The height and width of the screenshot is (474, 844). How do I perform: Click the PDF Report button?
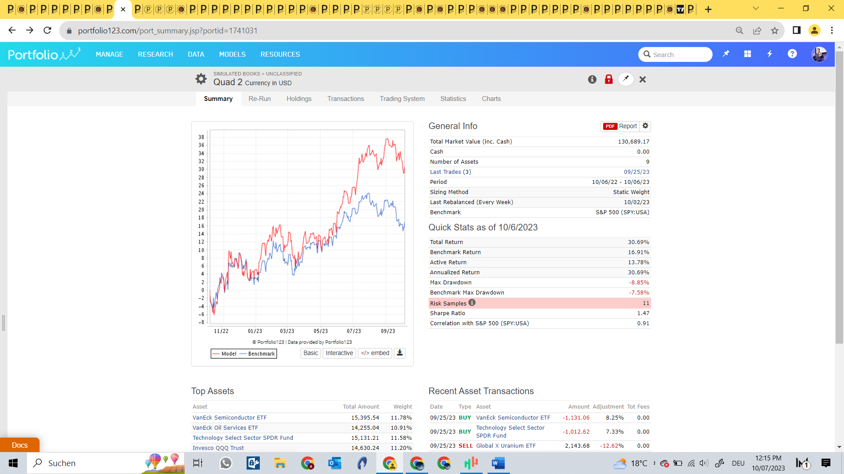[x=620, y=126]
